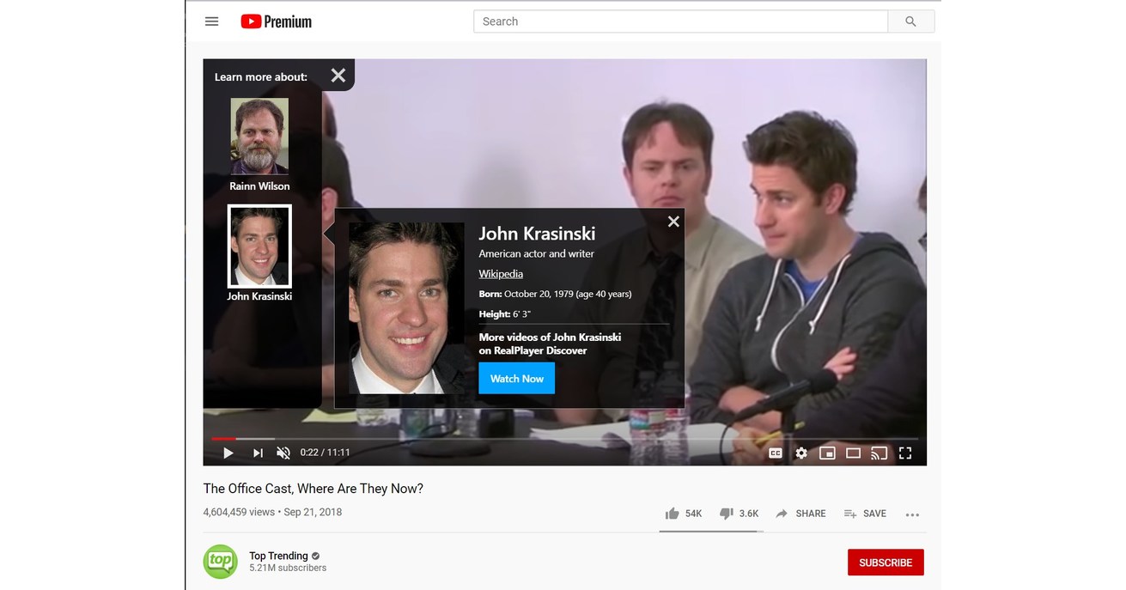Image resolution: width=1126 pixels, height=590 pixels.
Task: Open the Wikipedia link
Action: tap(501, 274)
